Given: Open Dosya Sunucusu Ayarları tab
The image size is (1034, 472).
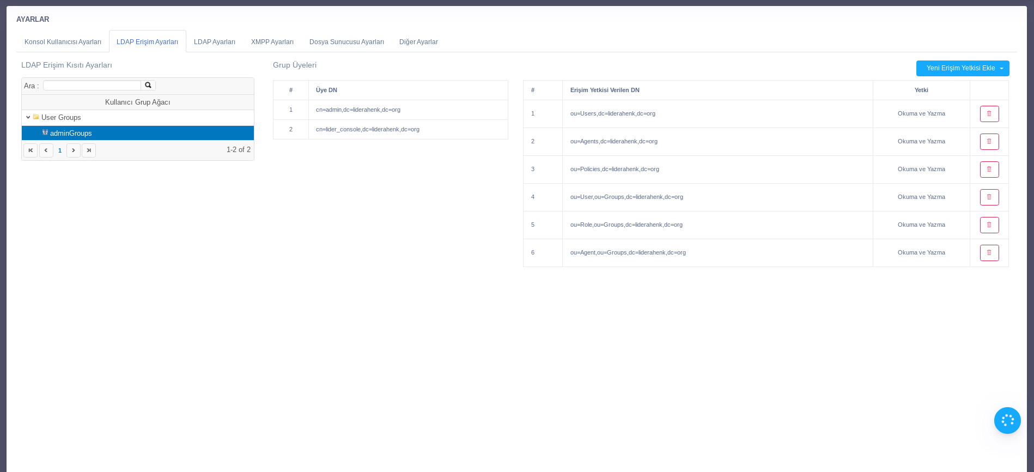Looking at the screenshot, I should pos(346,42).
